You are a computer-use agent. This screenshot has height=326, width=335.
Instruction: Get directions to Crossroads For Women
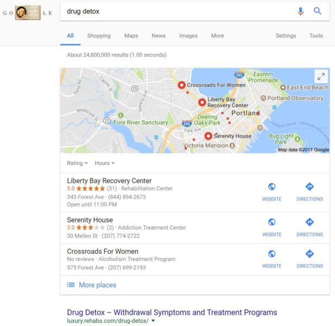pos(309,254)
